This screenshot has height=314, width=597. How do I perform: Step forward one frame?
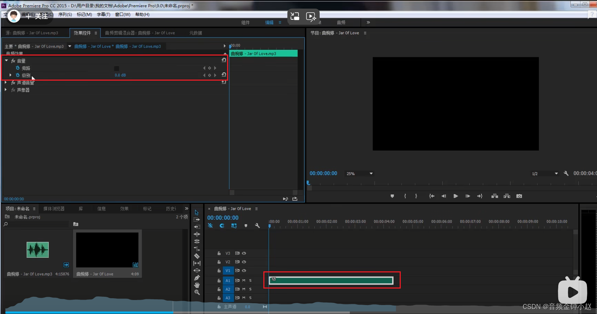(468, 196)
